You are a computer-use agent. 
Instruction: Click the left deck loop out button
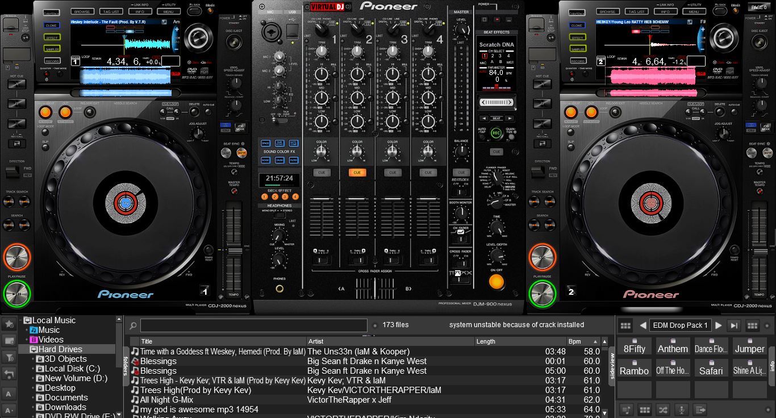(65, 112)
